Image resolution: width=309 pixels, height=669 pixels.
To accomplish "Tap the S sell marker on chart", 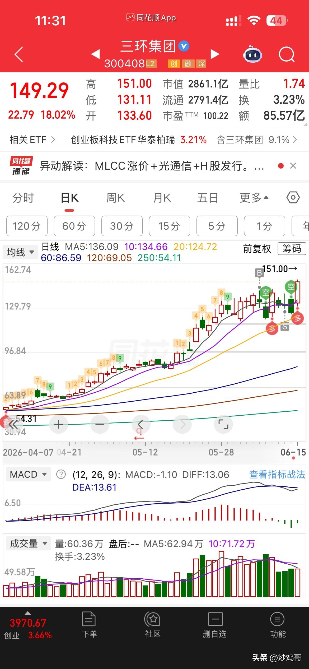I will (x=284, y=327).
